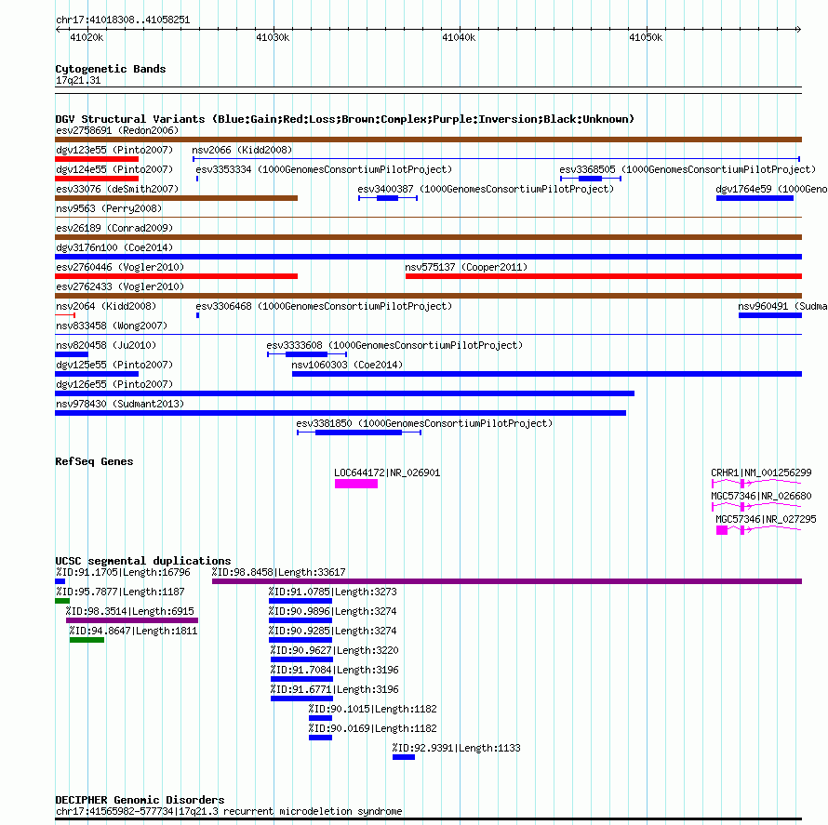Click the esv3381850 variant label
Viewport: 828px width, 825px height.
(424, 423)
